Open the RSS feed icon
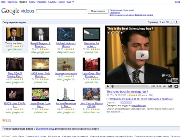 coord(4,120)
